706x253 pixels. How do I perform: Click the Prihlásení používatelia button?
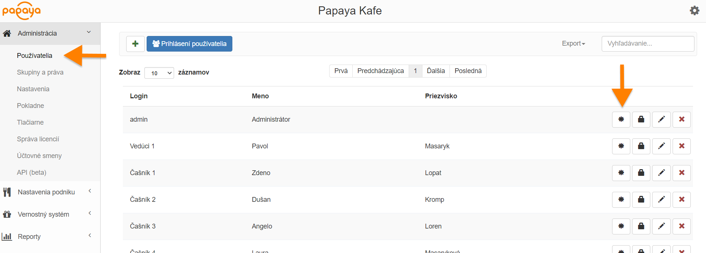tap(189, 44)
